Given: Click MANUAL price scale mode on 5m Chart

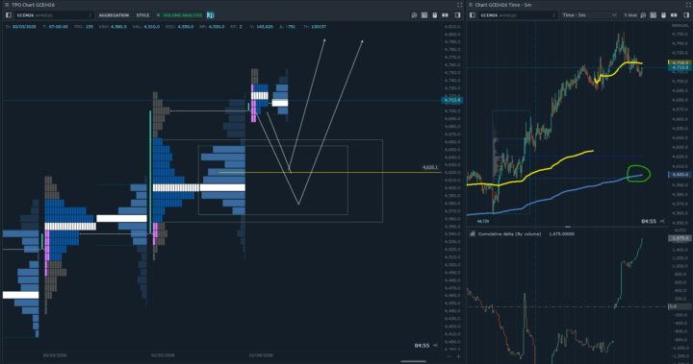Looking at the screenshot, I should click(680, 26).
